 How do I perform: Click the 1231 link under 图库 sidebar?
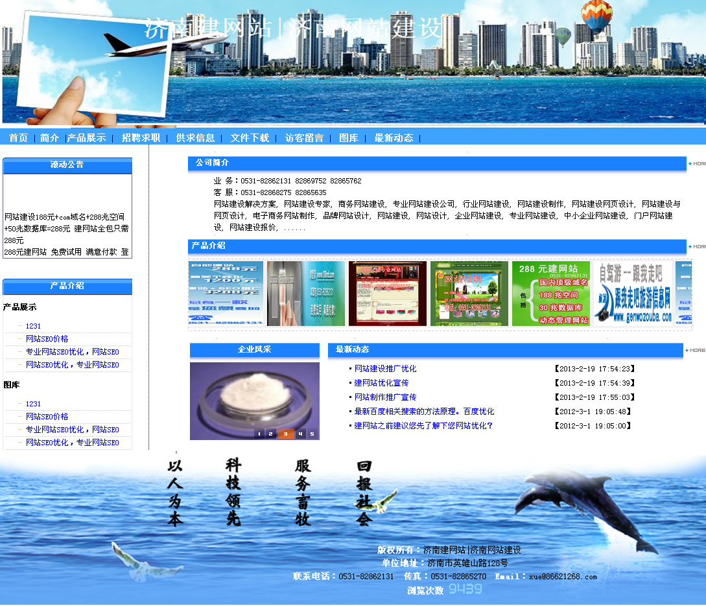point(33,404)
